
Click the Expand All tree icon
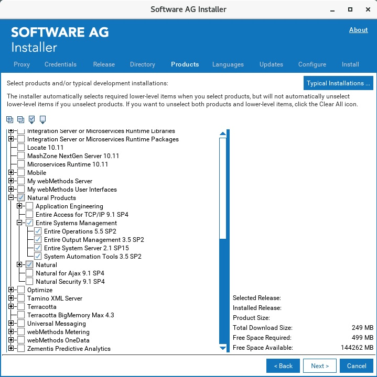(x=10, y=119)
